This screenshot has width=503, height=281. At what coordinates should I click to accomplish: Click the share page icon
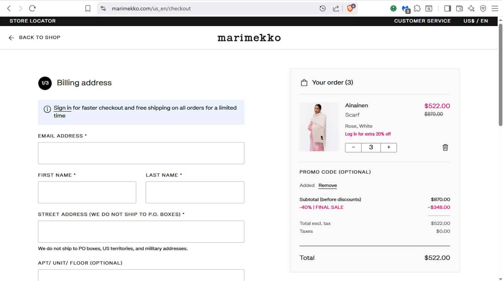pyautogui.click(x=336, y=8)
